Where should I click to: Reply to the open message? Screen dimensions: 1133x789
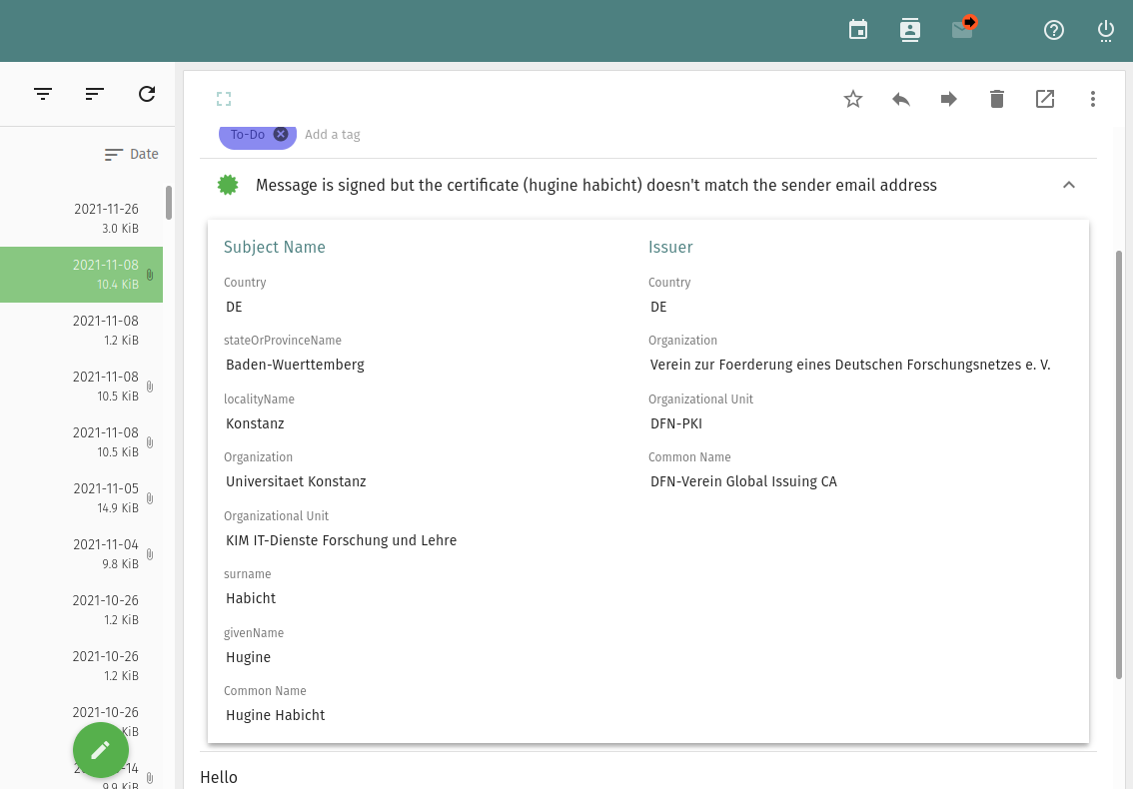(901, 99)
